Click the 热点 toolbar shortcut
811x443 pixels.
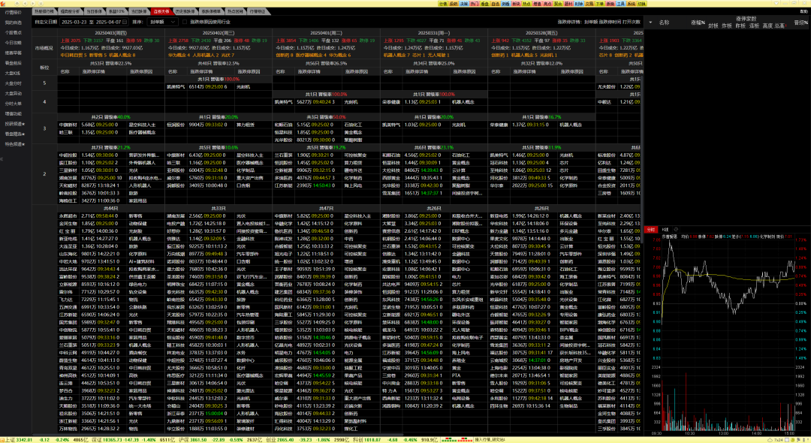click(527, 3)
